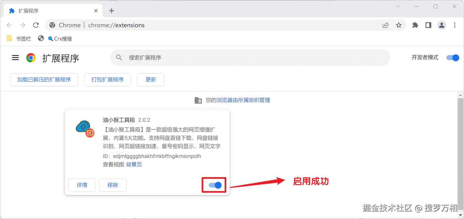This screenshot has height=219, width=464.
Task: Bookmark this page with the star icon
Action: pos(399,25)
